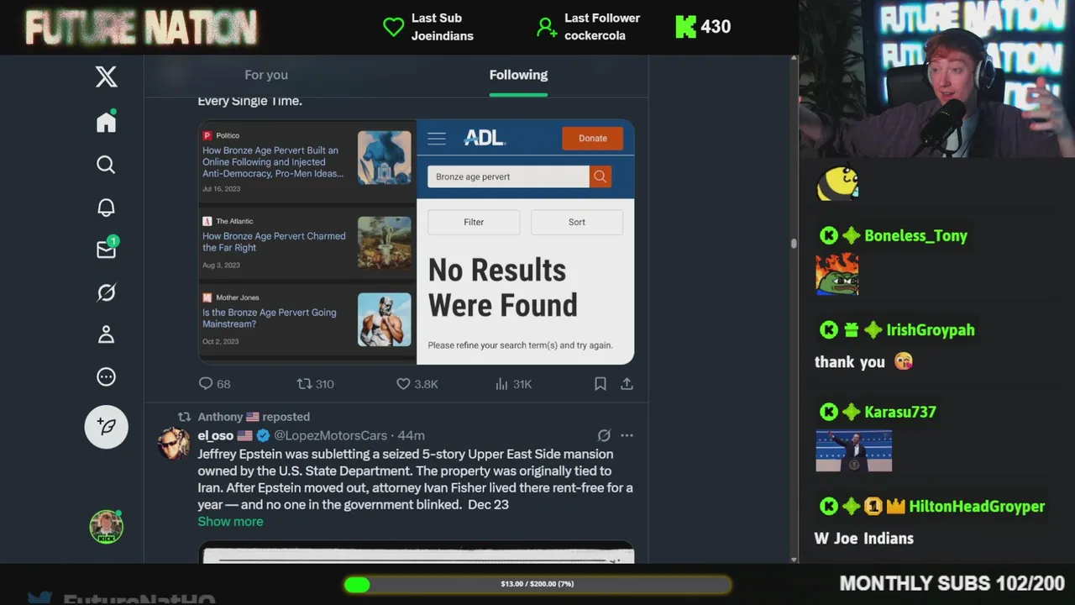
Task: Click Joeindians last sub name
Action: click(442, 36)
